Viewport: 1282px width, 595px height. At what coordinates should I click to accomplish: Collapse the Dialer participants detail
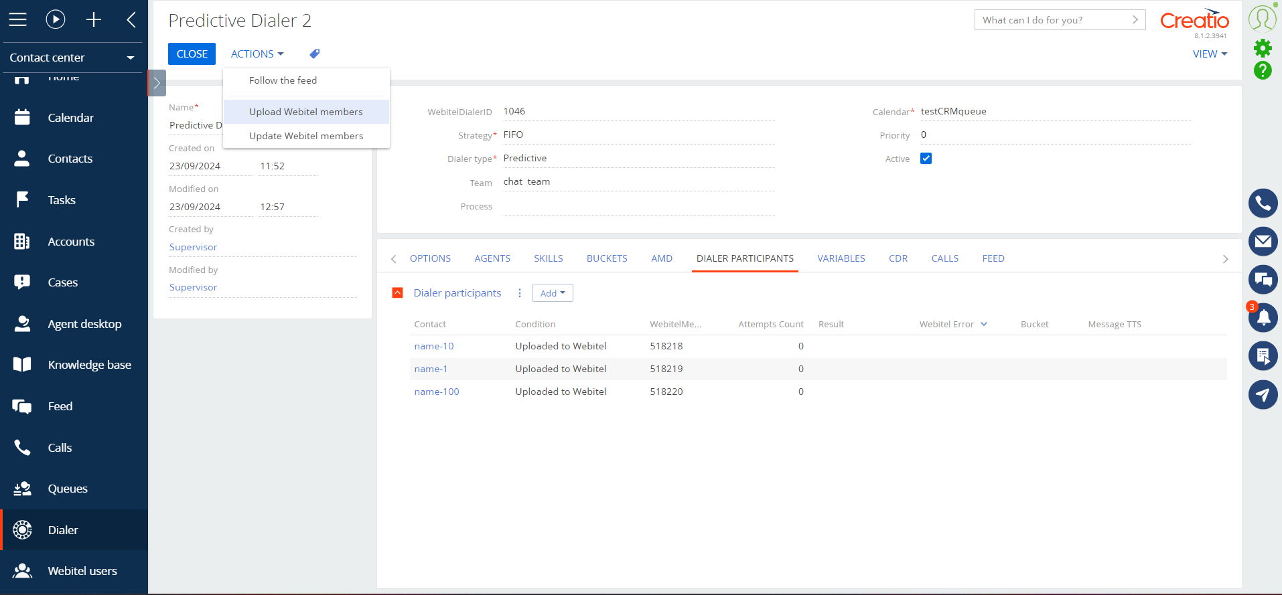tap(397, 292)
